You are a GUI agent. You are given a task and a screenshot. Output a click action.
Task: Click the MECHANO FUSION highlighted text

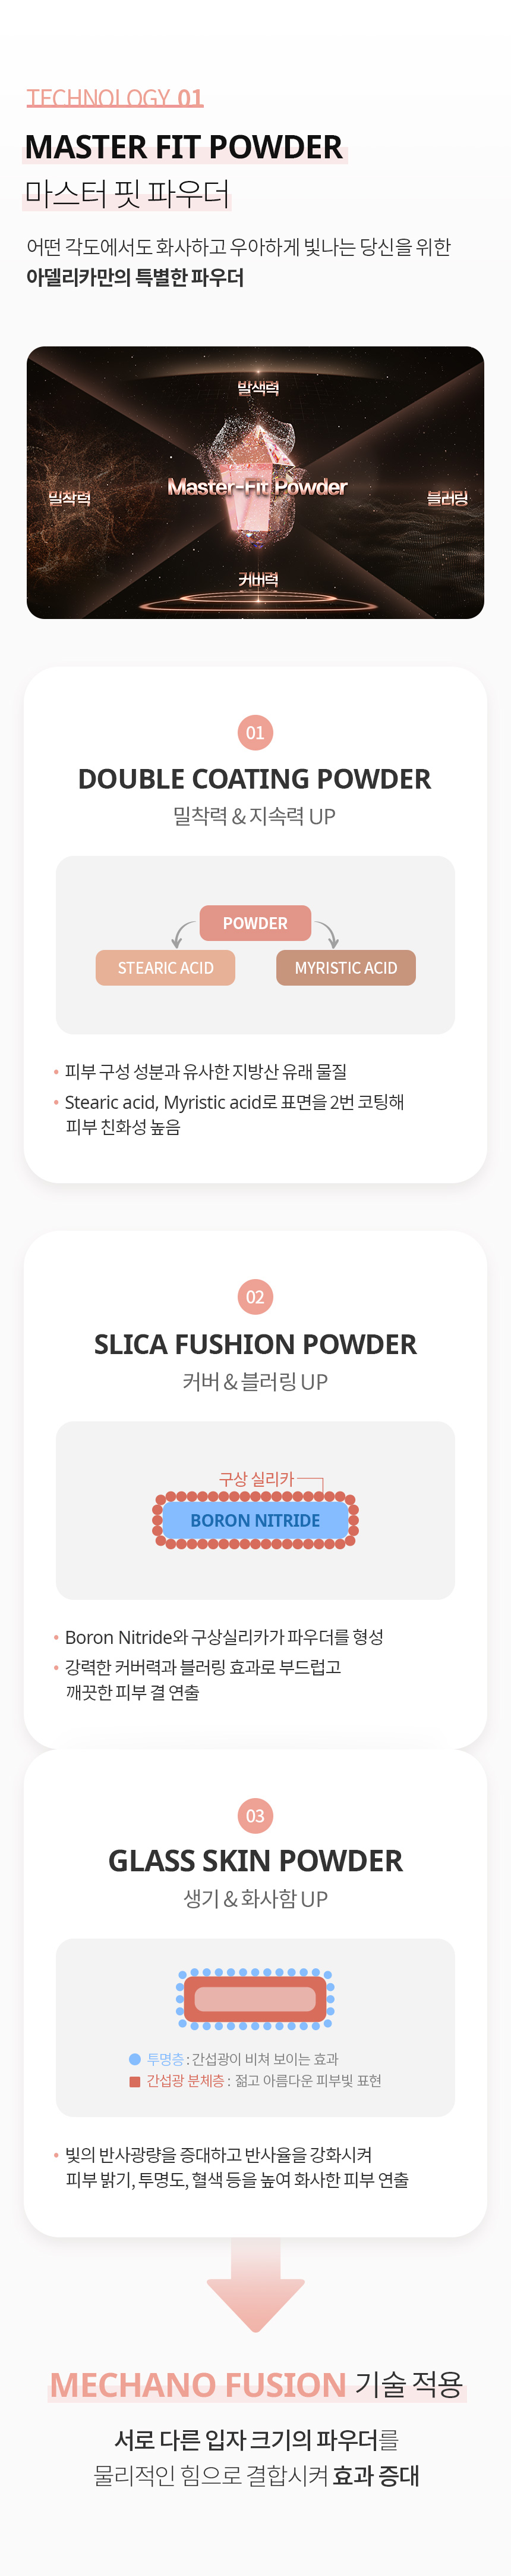click(x=198, y=2384)
